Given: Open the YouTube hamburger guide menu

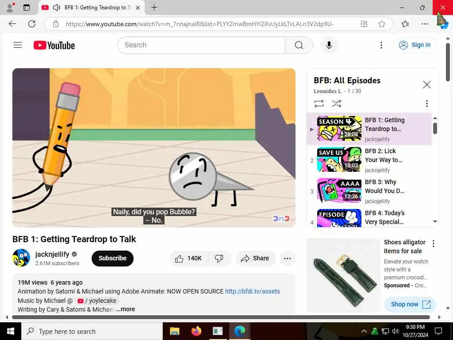Looking at the screenshot, I should tap(18, 45).
